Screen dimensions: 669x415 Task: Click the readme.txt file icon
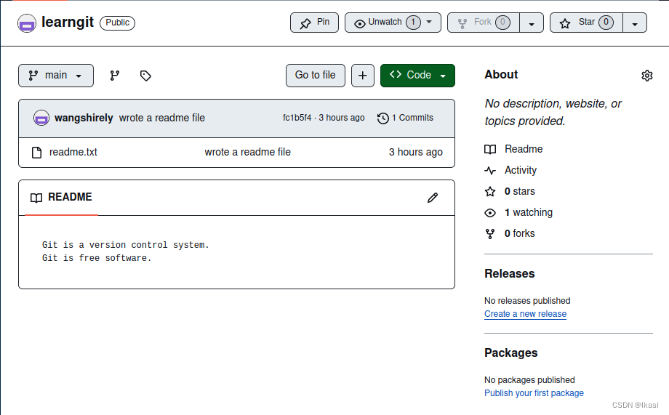pyautogui.click(x=36, y=153)
